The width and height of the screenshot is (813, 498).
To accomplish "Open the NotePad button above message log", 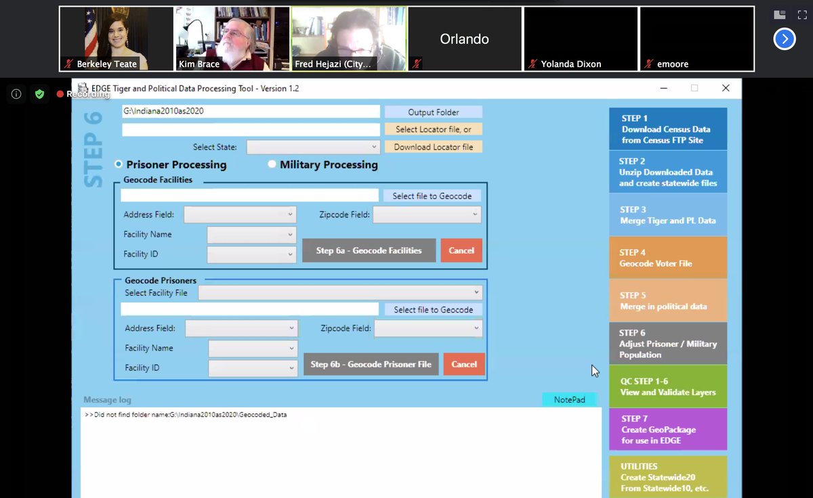I will click(x=569, y=399).
